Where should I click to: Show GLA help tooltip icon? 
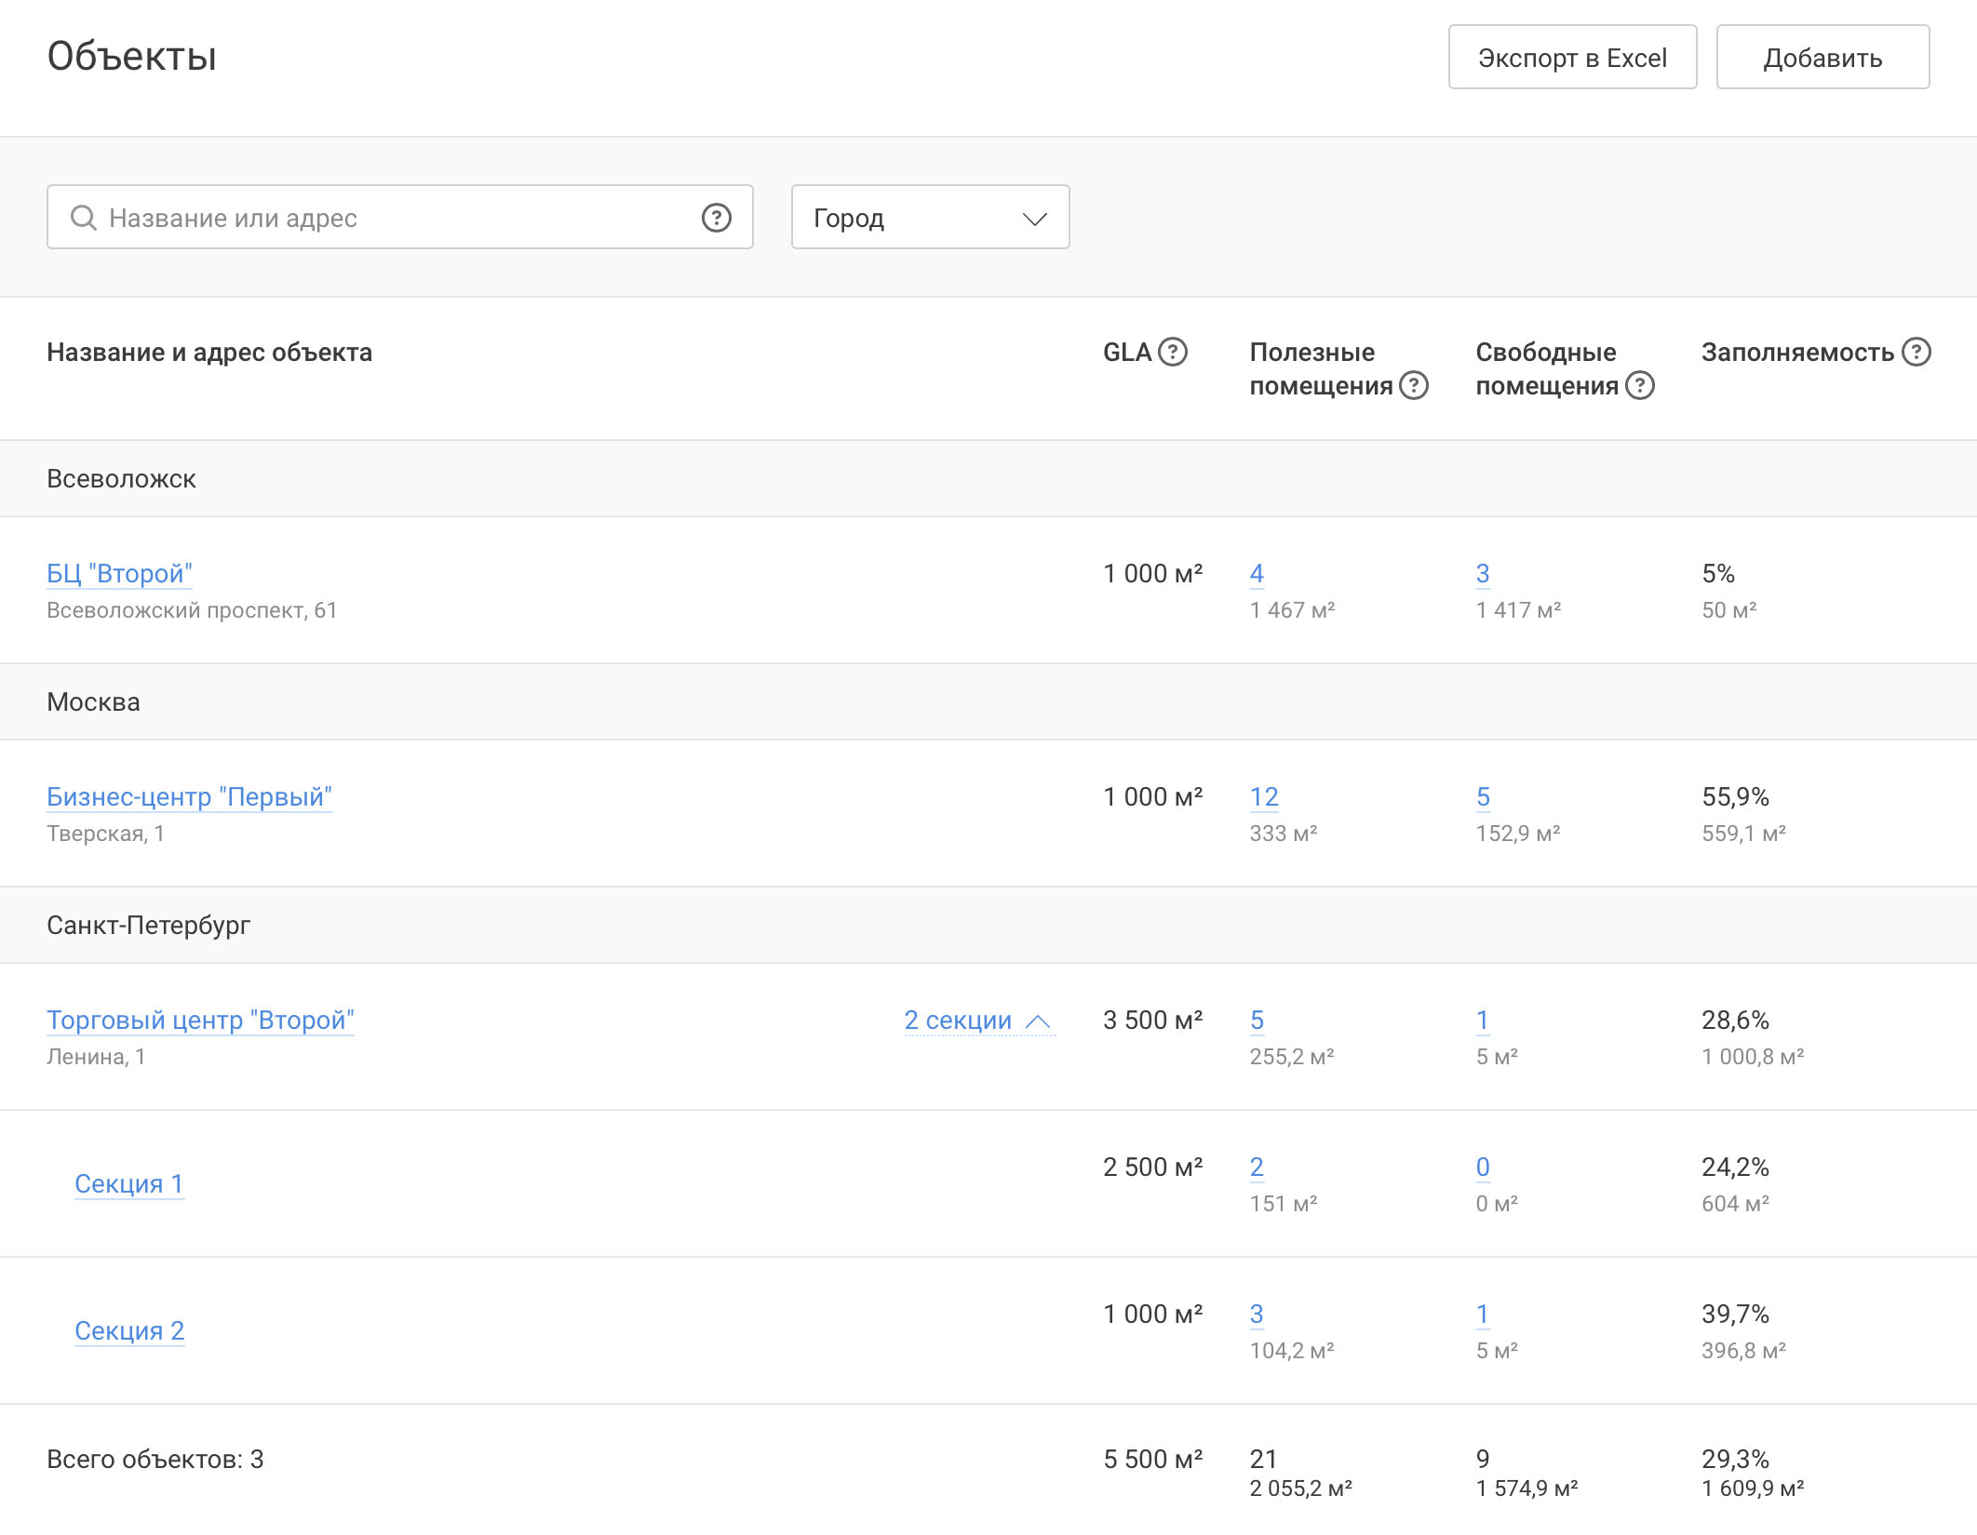tap(1173, 352)
